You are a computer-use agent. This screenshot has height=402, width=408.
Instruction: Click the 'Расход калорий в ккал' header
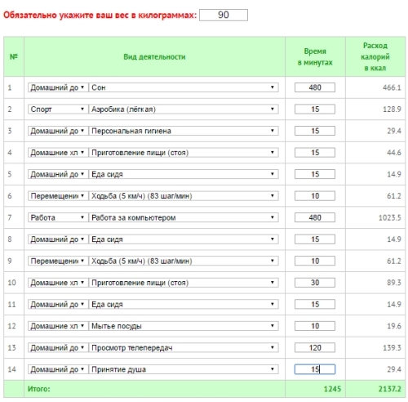click(x=375, y=56)
